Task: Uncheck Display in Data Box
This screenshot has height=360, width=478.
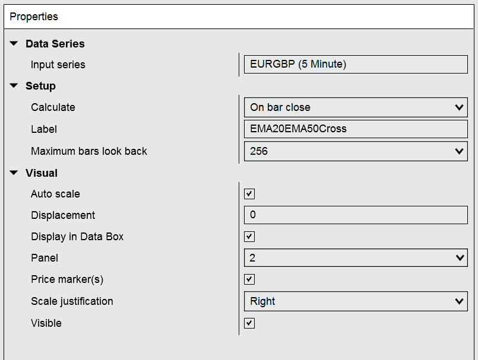Action: 249,237
